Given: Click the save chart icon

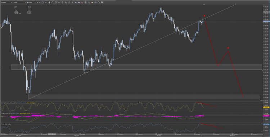Looking at the screenshot, I should coord(102,3).
